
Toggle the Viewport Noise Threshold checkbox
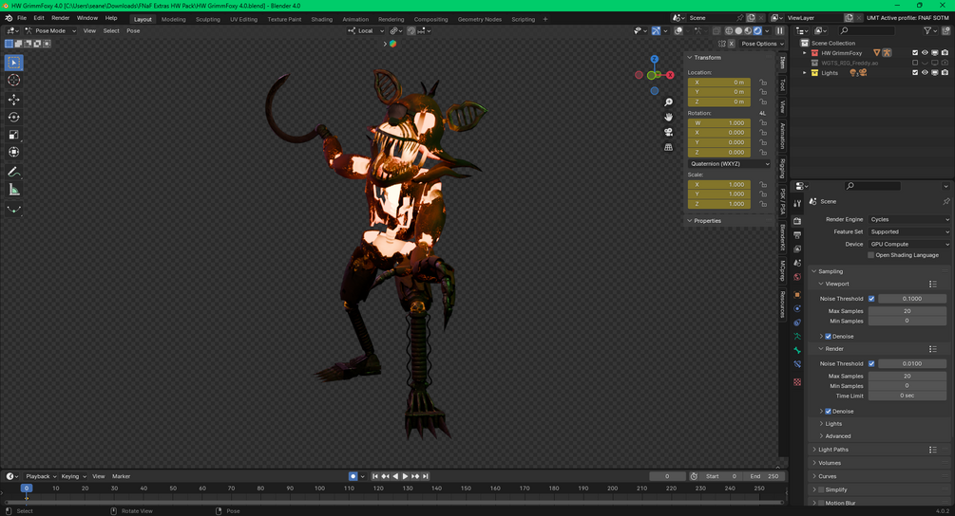(x=871, y=299)
